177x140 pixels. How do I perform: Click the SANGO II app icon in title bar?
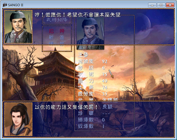click(5, 5)
